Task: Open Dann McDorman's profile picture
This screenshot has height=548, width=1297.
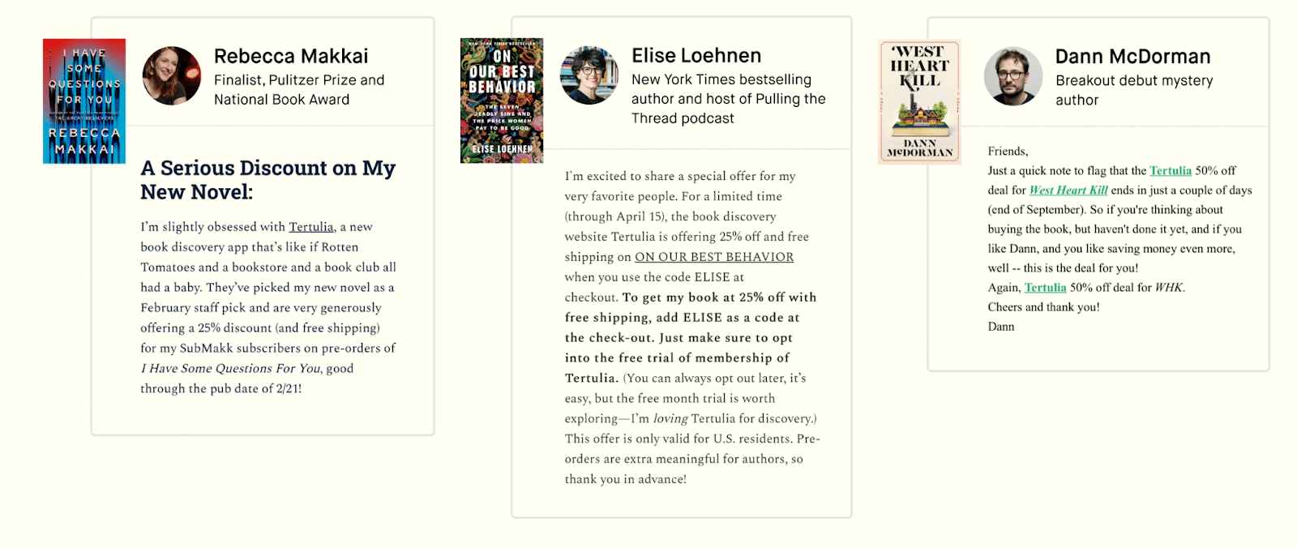Action: tap(1013, 76)
